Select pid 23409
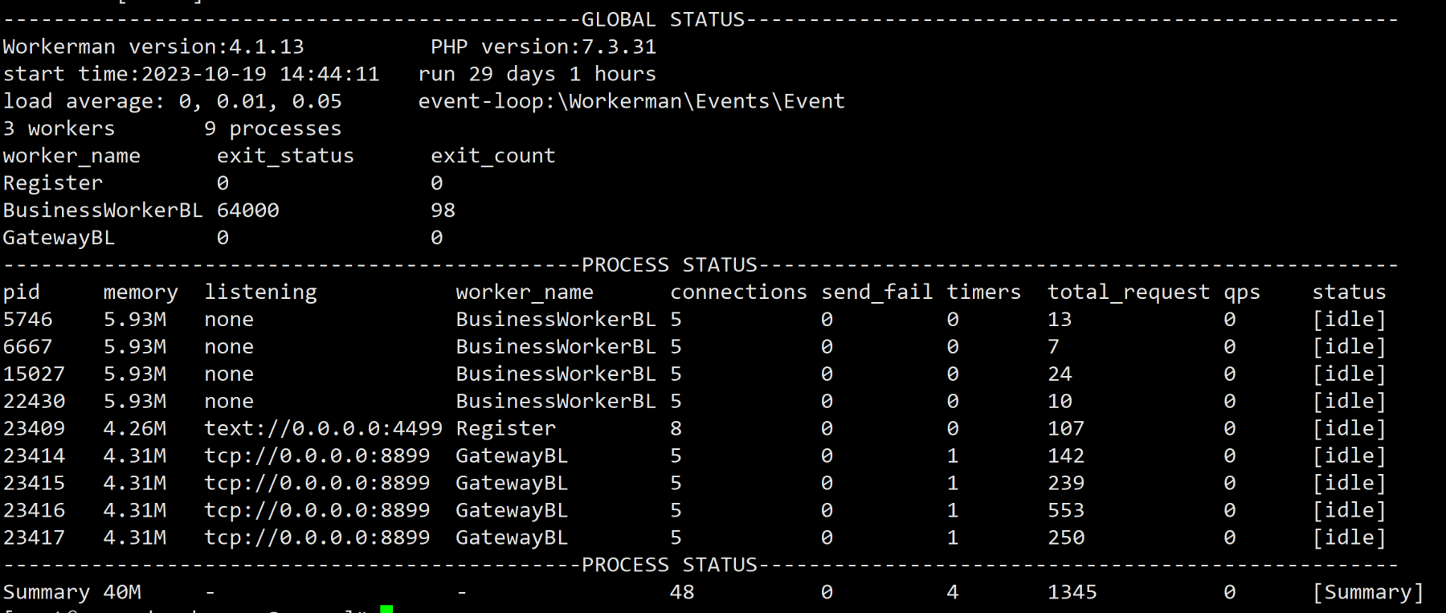 pos(34,429)
